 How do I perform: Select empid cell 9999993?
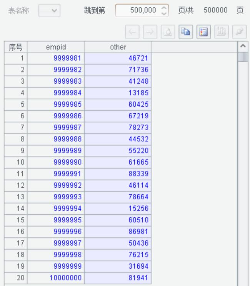[x=56, y=197]
